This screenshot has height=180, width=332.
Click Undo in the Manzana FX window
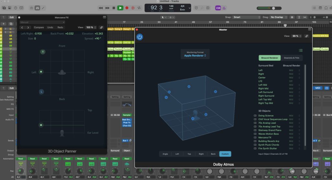pos(50,28)
